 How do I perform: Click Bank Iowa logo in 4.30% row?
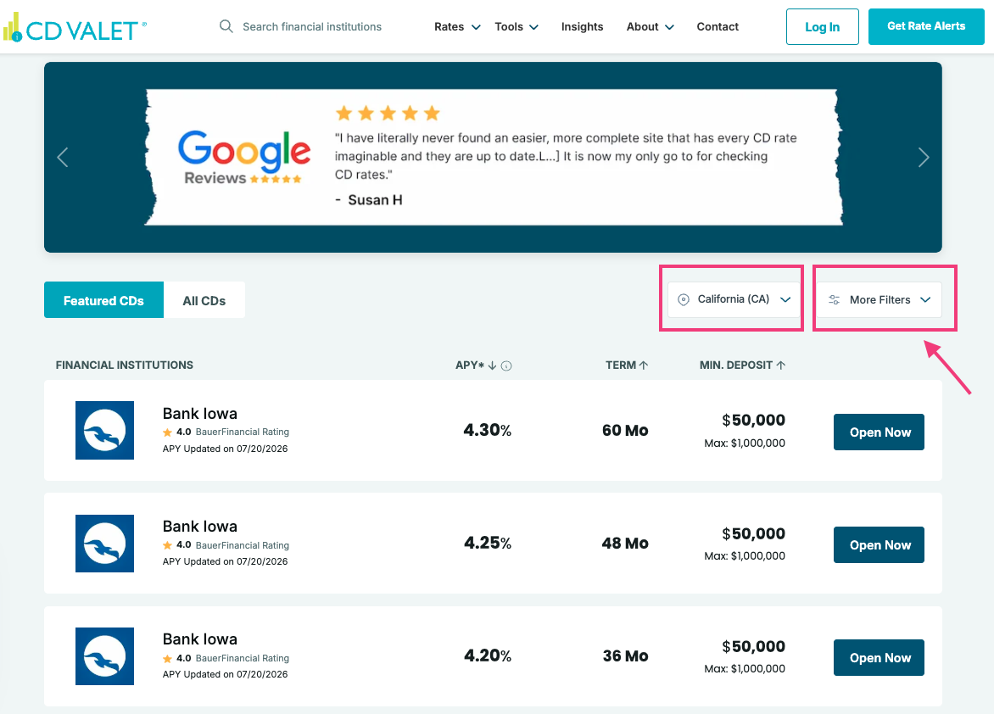104,430
